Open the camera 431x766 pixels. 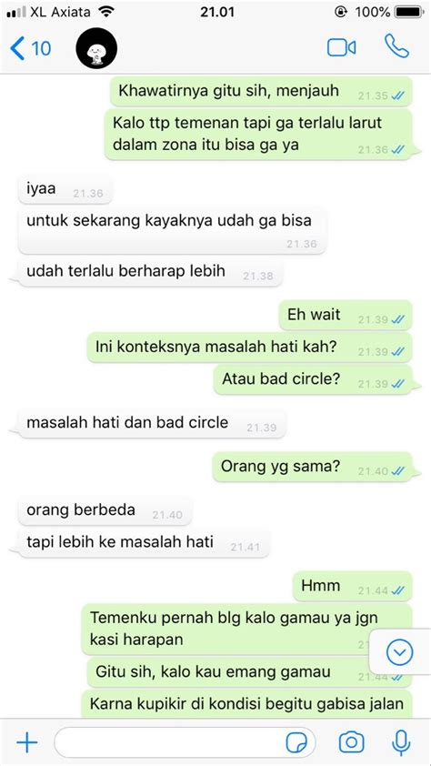pyautogui.click(x=352, y=743)
